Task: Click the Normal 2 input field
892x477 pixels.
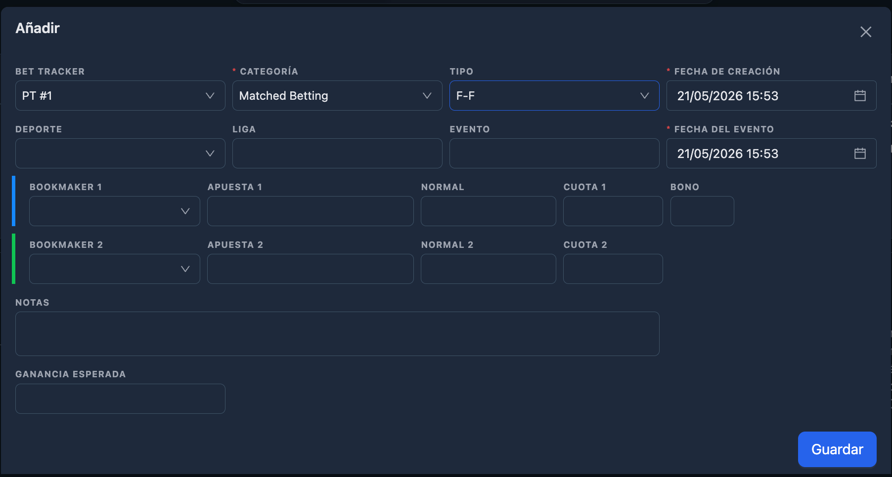Action: tap(489, 269)
